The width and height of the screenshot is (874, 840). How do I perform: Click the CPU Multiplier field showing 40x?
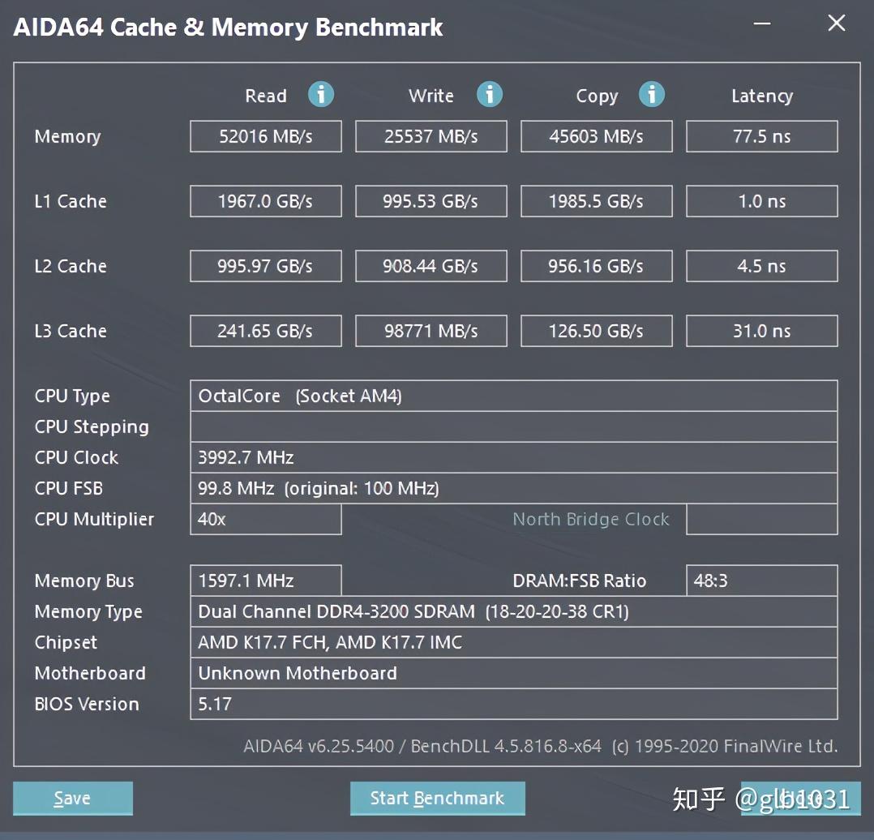coord(265,519)
